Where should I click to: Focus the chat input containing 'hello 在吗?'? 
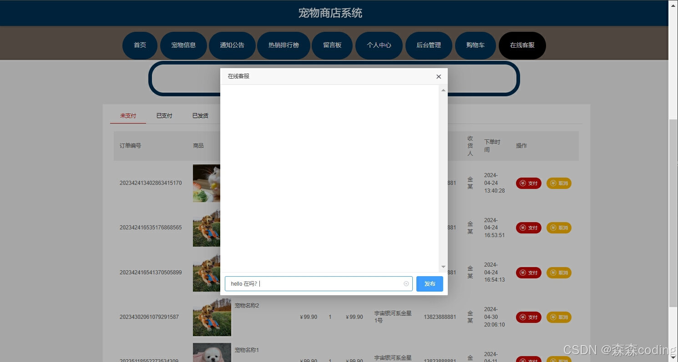pos(319,284)
